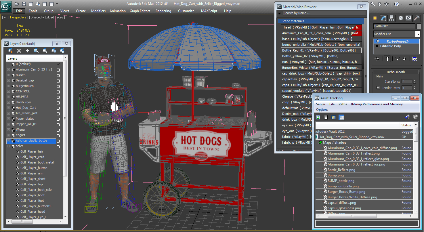Screen dimensions: 424x232
Task: Set Aluminum_Can_0_33_l_v1 as current layer
Action: tap(58, 70)
